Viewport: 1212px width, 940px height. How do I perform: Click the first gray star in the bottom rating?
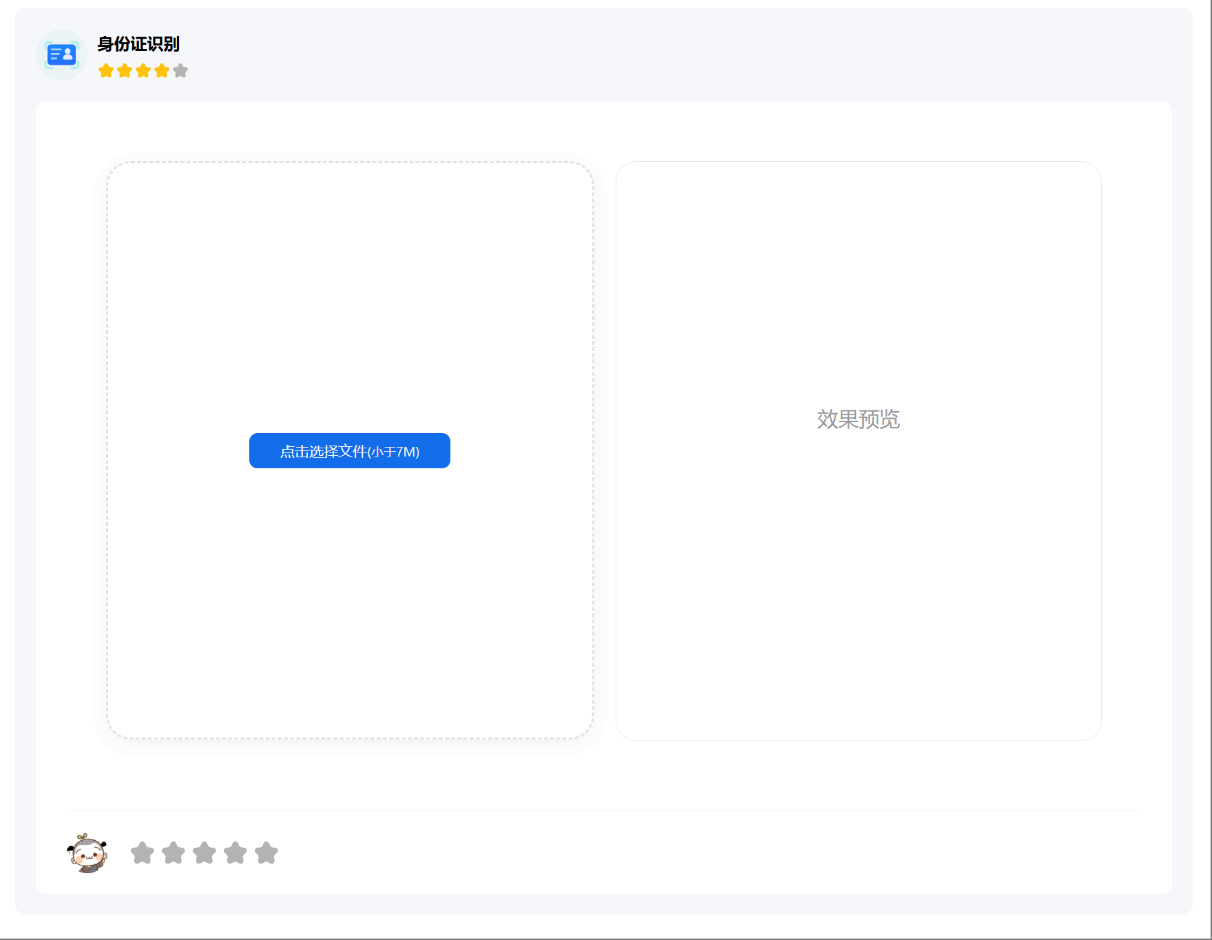point(143,853)
